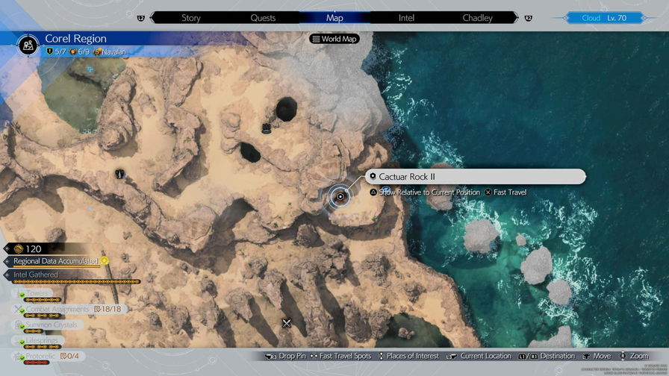The image size is (669, 376).
Task: Toggle the Towers intel checkmark
Action: (x=21, y=295)
